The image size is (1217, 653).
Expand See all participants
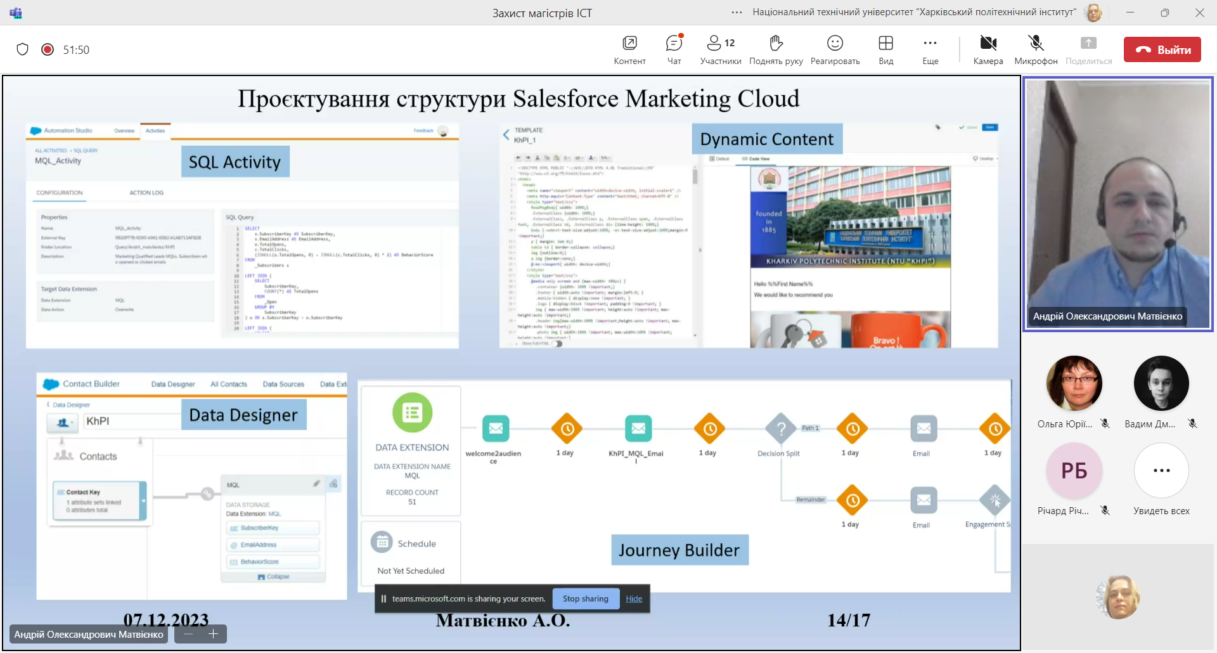1161,471
